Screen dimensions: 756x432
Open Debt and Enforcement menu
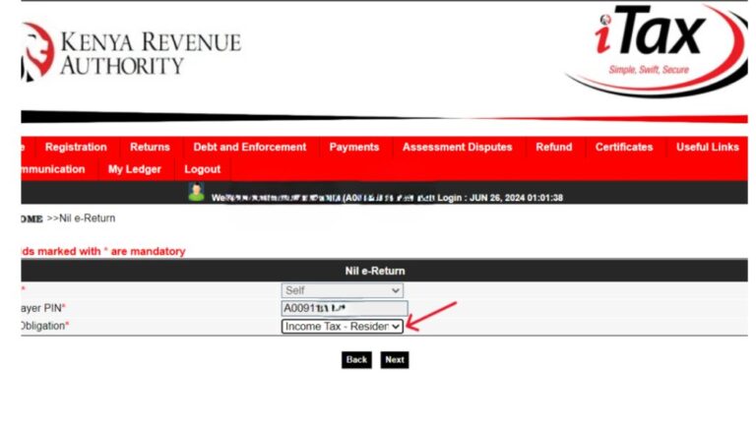(250, 147)
